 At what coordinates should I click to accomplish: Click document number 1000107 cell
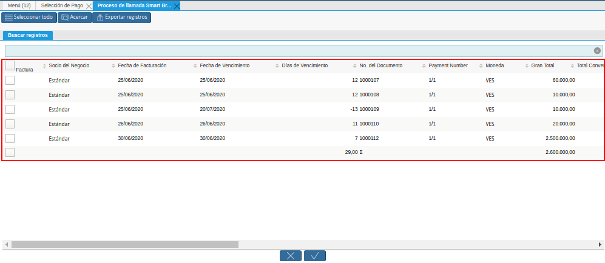(370, 80)
